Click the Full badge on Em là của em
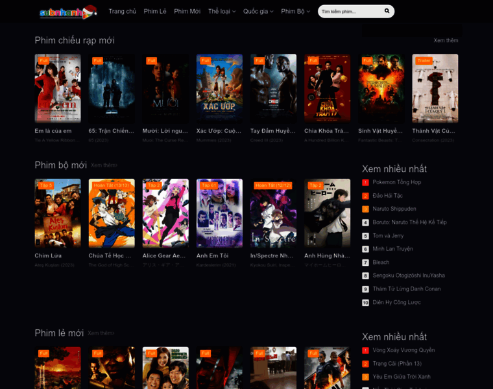Viewport: 493px width, 389px height. tap(43, 60)
